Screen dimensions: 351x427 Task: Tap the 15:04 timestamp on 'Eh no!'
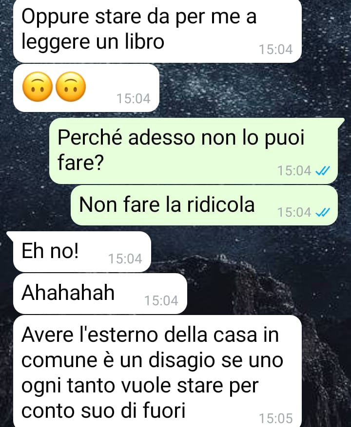(x=125, y=259)
